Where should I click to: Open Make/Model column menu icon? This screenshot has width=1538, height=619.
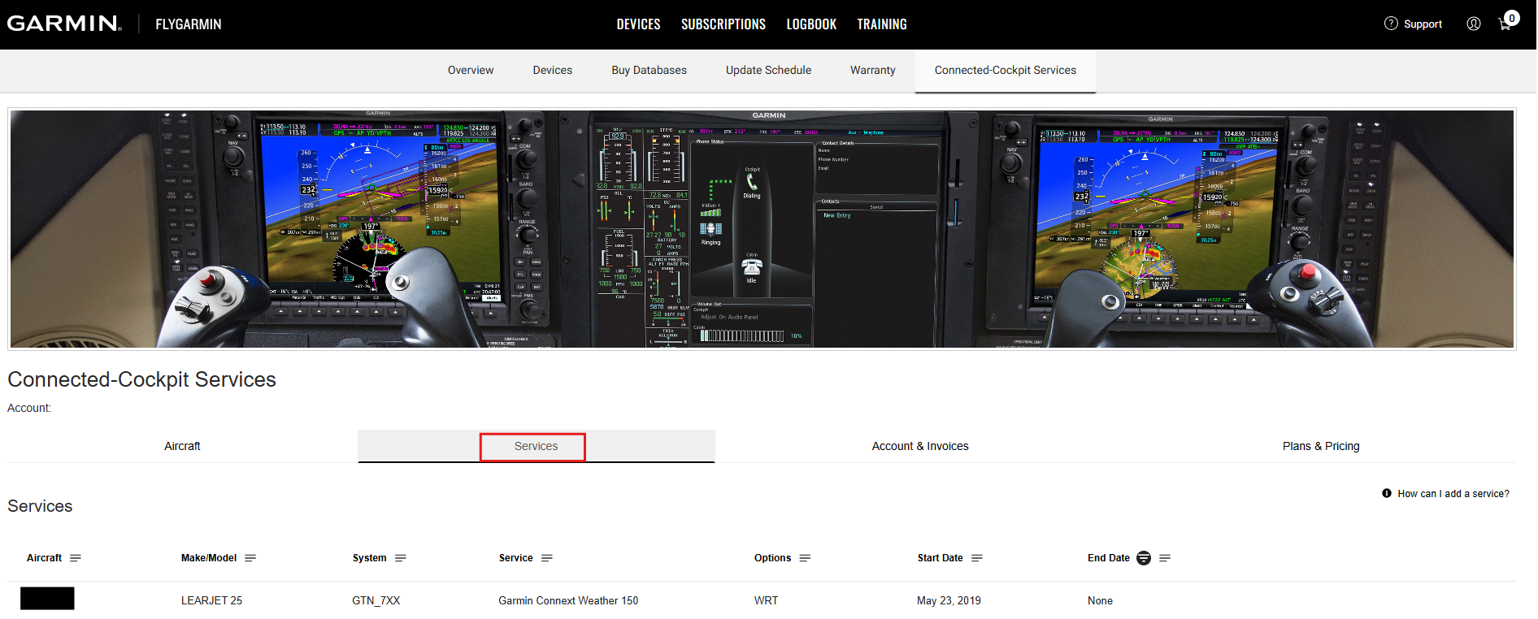tap(250, 558)
